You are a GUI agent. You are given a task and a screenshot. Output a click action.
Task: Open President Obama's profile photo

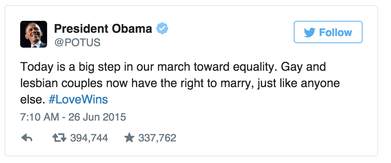(34, 34)
